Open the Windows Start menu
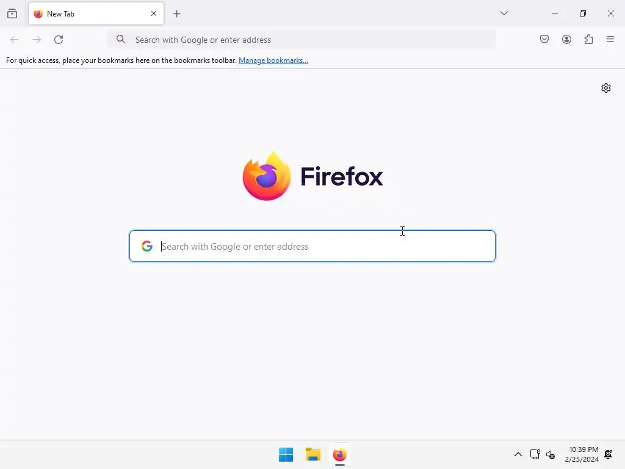The height and width of the screenshot is (469, 625). 286,454
